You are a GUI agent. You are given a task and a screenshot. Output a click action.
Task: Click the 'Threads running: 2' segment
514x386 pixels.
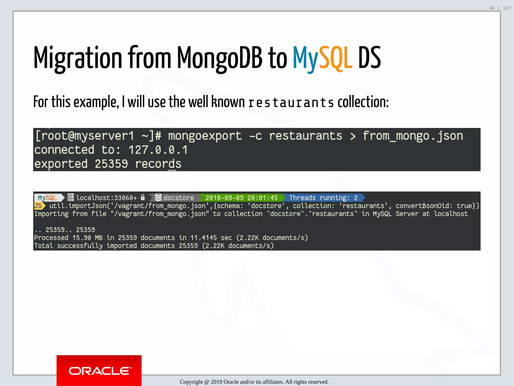tap(323, 198)
